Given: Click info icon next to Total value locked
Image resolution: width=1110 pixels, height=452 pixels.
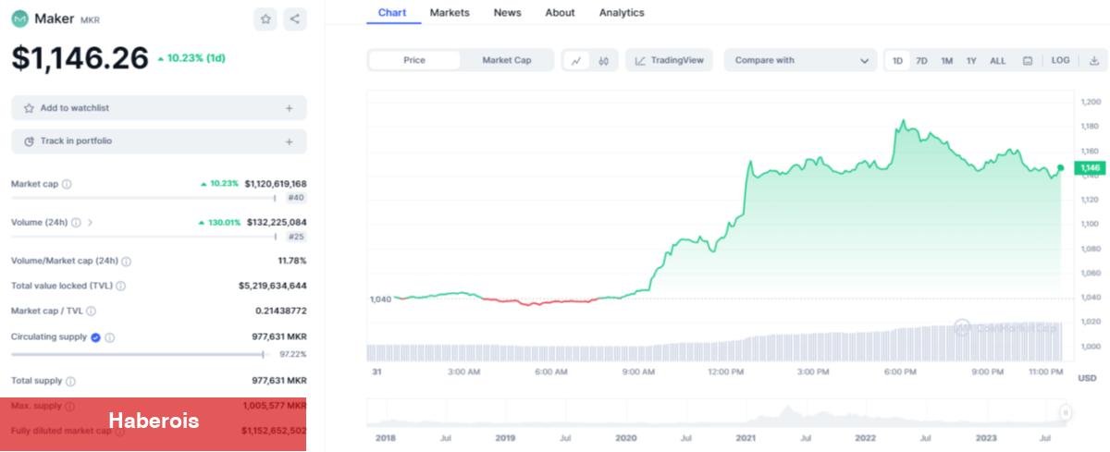Looking at the screenshot, I should [x=121, y=287].
